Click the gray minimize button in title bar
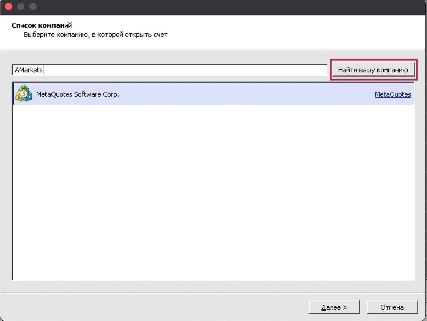 click(21, 7)
